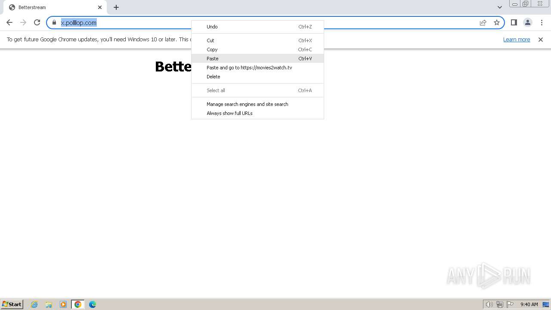Open the Chrome profile avatar

(528, 22)
